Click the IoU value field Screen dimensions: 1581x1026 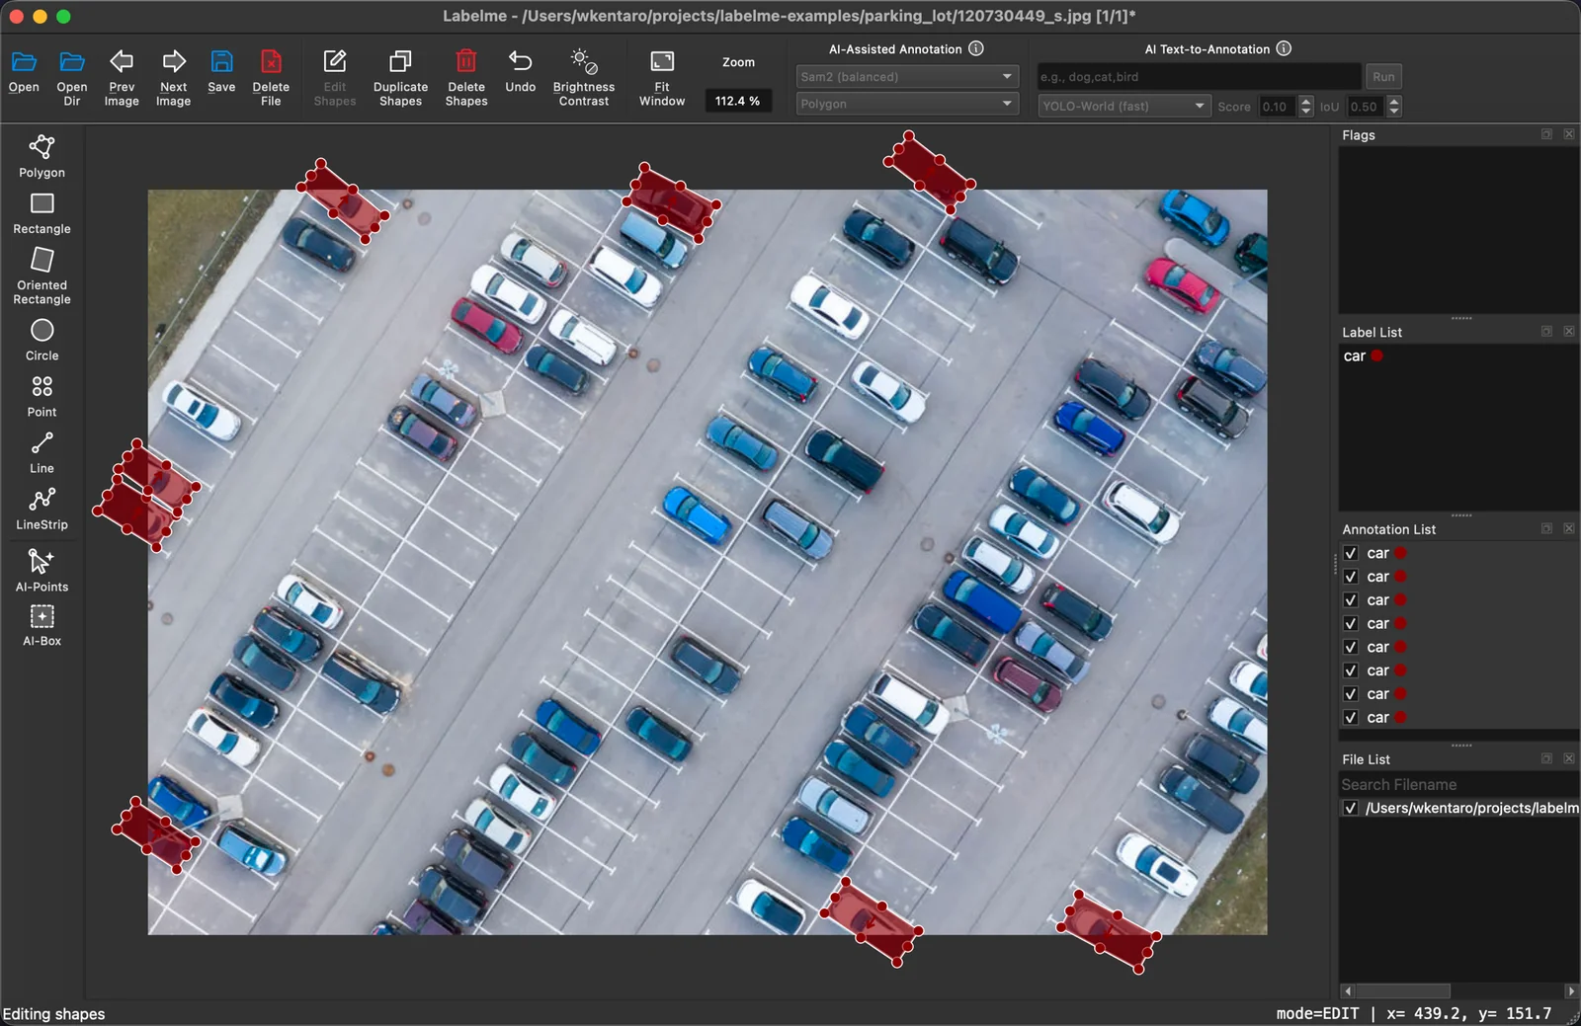pos(1366,107)
